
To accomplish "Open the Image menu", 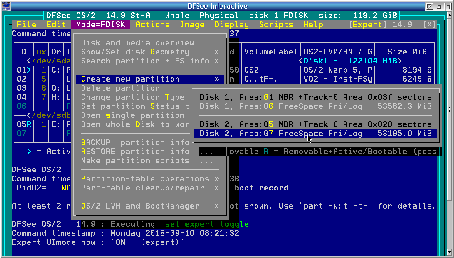I will tap(192, 25).
